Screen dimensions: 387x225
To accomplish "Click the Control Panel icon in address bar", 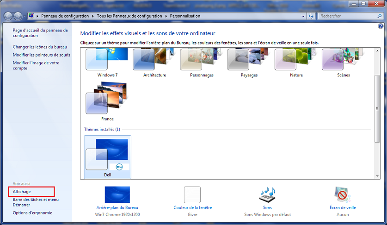I will tap(31, 16).
